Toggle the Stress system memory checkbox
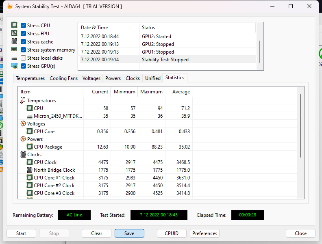 pos(24,50)
